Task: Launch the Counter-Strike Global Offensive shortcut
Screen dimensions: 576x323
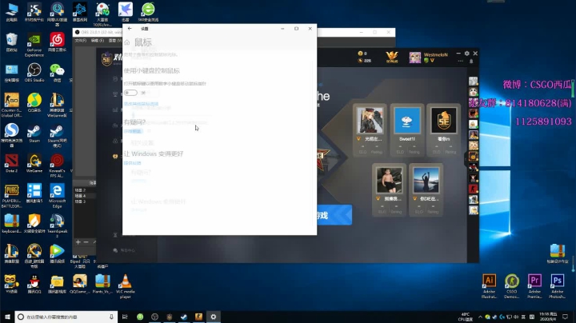Action: [11, 105]
